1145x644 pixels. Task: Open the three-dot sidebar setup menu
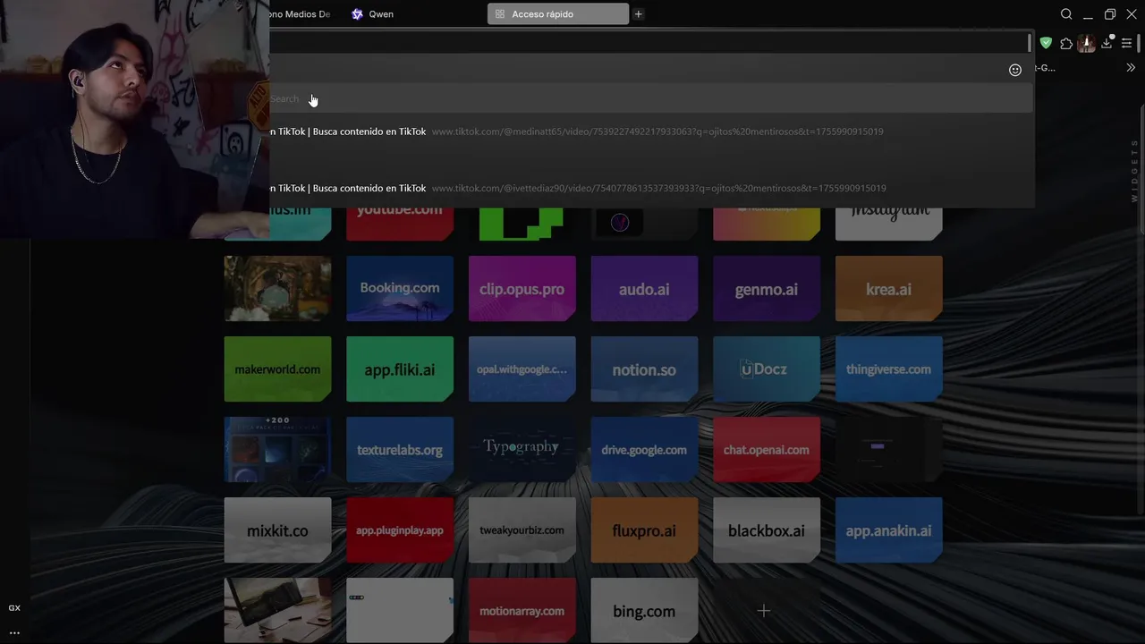pos(14,632)
